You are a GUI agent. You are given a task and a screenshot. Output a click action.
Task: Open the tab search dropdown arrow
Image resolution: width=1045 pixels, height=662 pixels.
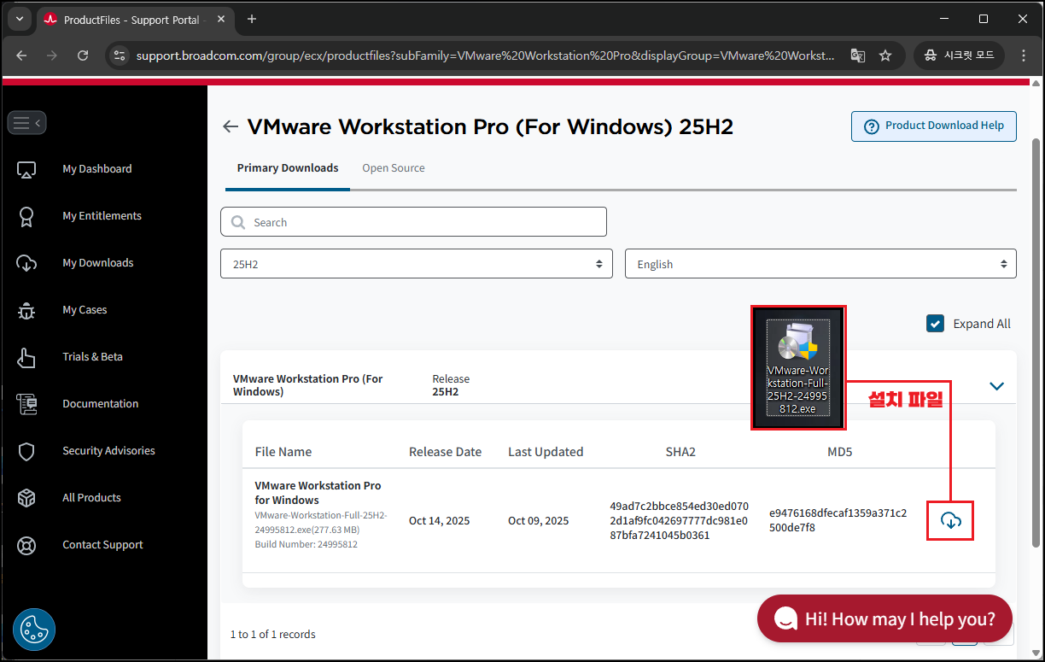pos(19,19)
